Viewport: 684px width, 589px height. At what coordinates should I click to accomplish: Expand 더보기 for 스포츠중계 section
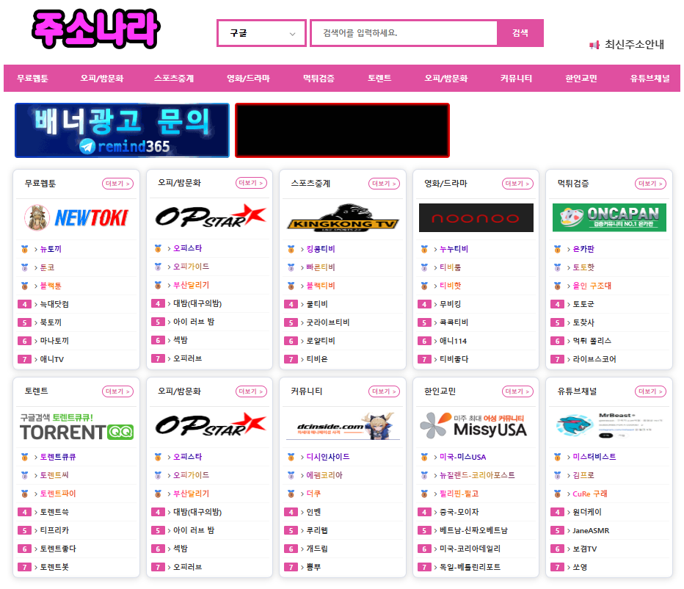385,184
